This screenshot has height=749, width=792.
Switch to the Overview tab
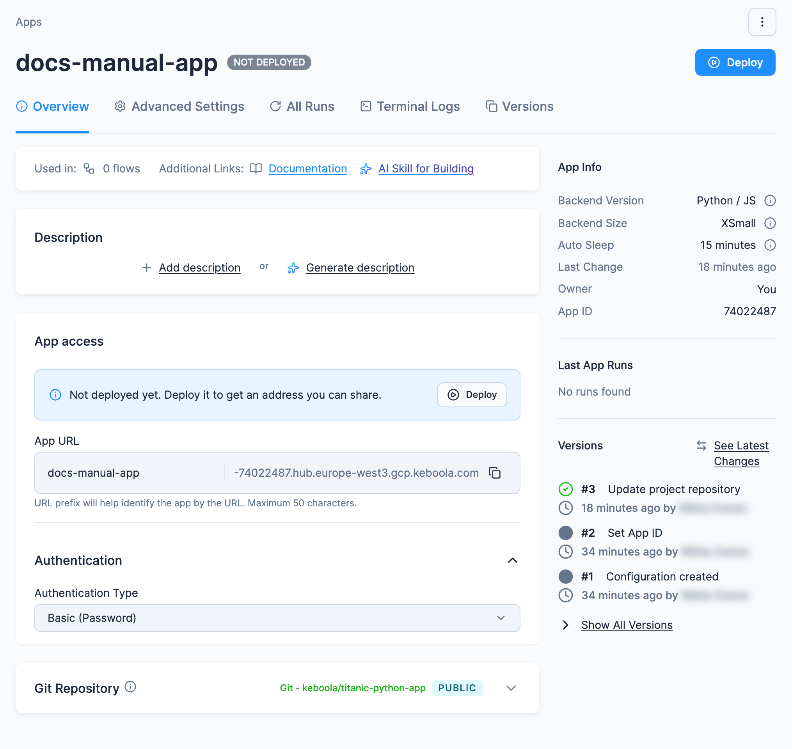[x=52, y=106]
